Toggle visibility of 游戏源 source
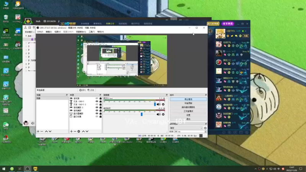Screen dimensions: 306x172 (x=97, y=99)
